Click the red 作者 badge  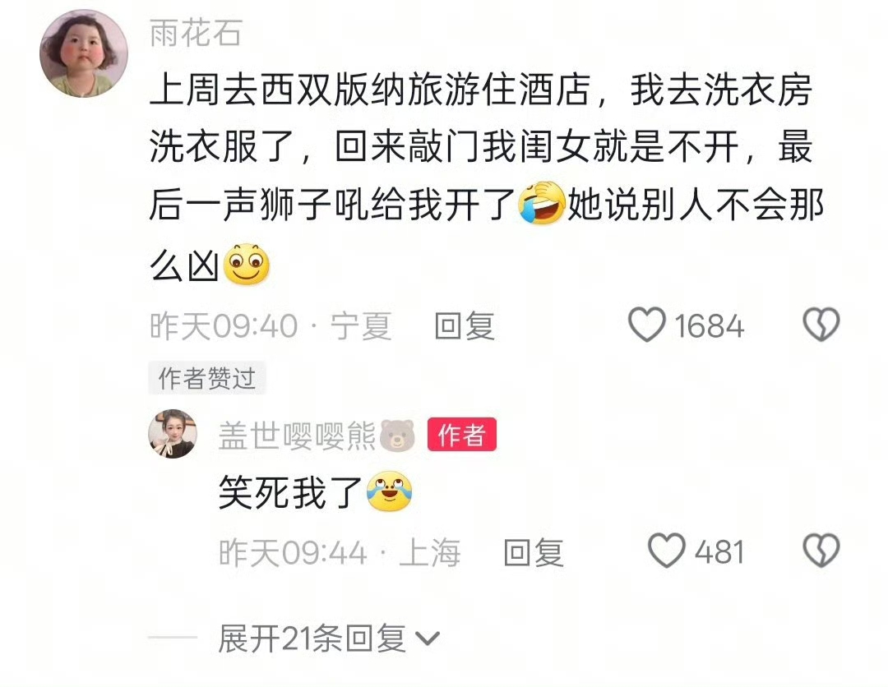coord(461,435)
